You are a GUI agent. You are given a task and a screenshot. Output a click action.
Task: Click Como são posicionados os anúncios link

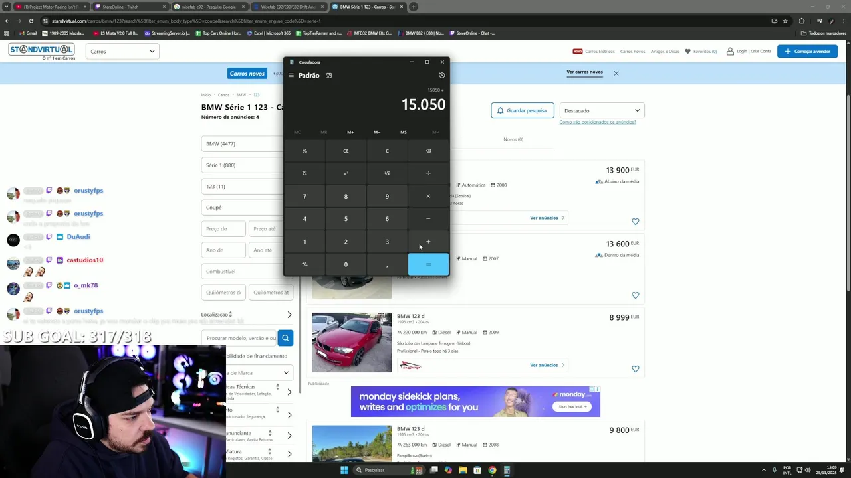click(x=598, y=122)
